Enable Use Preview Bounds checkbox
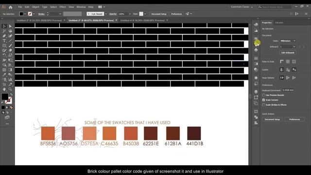The height and width of the screenshot is (175, 311). pos(263,95)
